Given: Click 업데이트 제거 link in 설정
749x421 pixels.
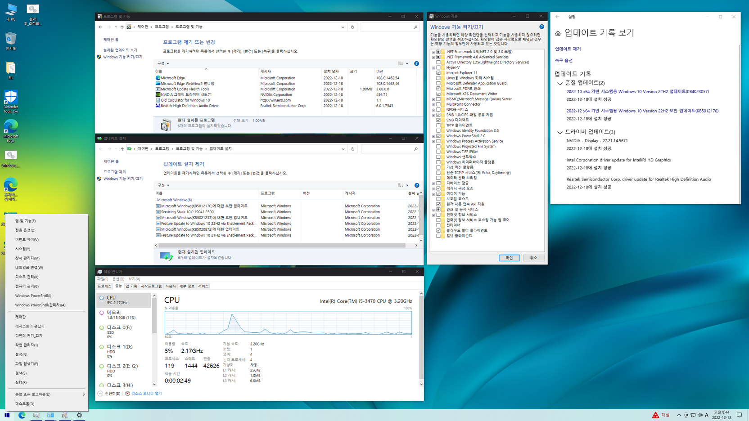Looking at the screenshot, I should (x=568, y=49).
